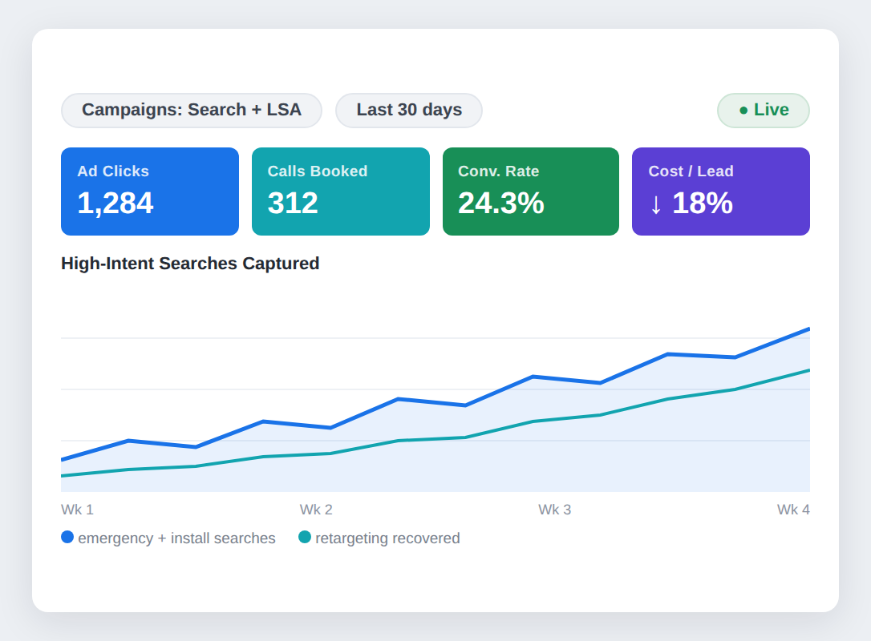Toggle the retargeting recovered legend dot

tap(305, 537)
